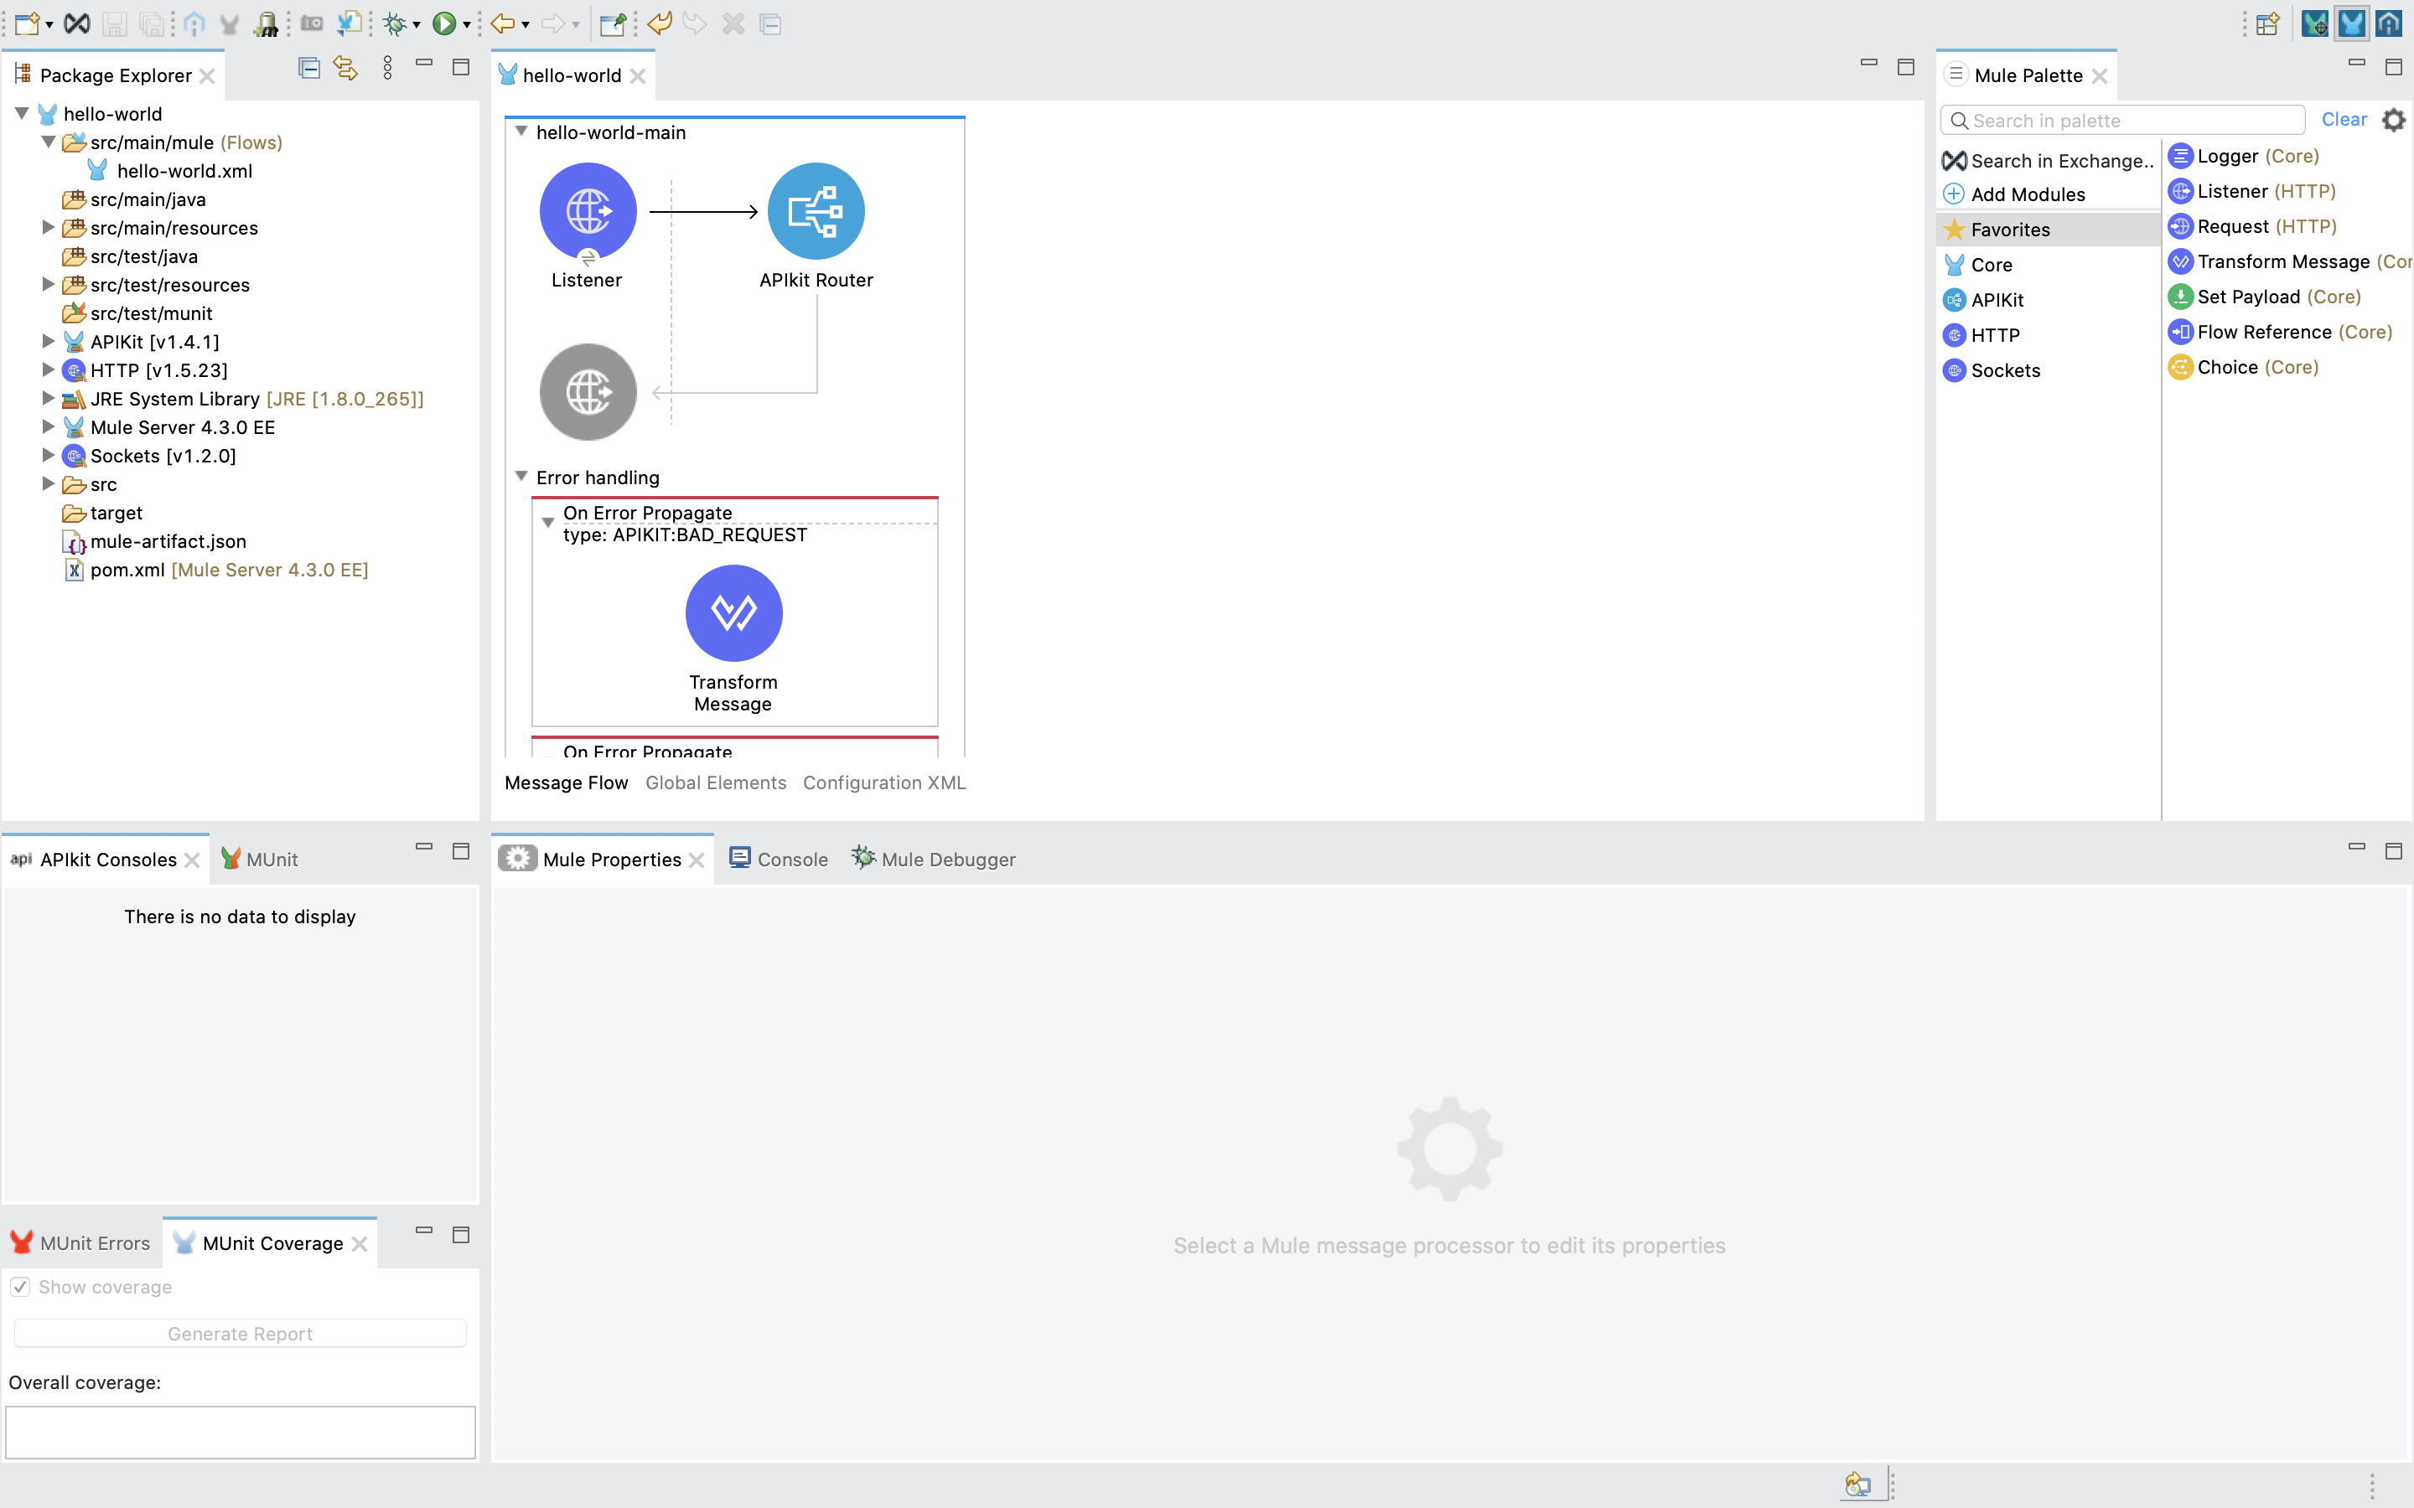
Task: Collapse On Error Propagate APIKIT:BAD_REQUEST
Action: pyautogui.click(x=547, y=523)
